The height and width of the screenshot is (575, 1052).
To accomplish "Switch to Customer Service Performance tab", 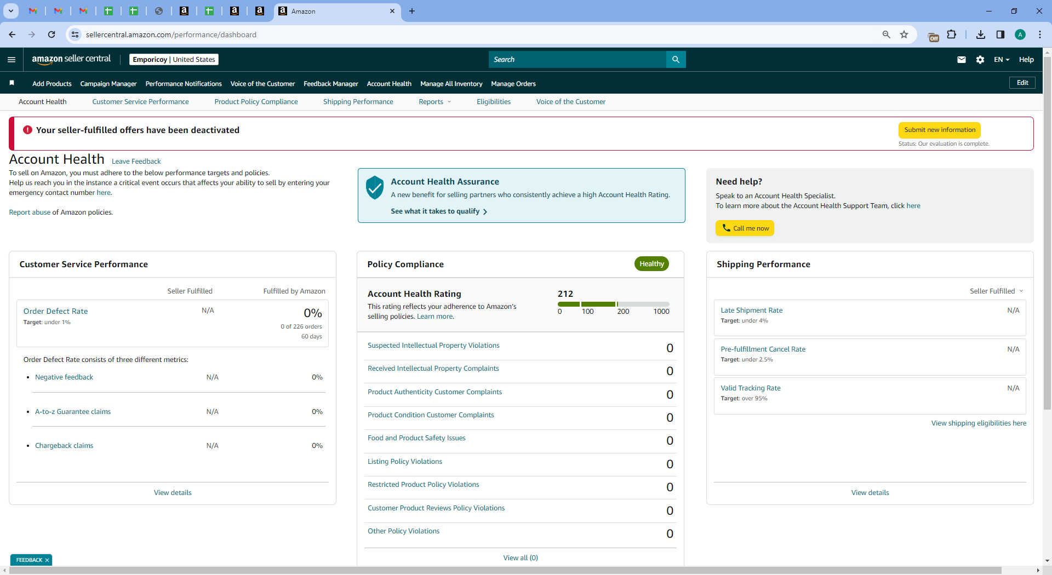I will tap(140, 102).
